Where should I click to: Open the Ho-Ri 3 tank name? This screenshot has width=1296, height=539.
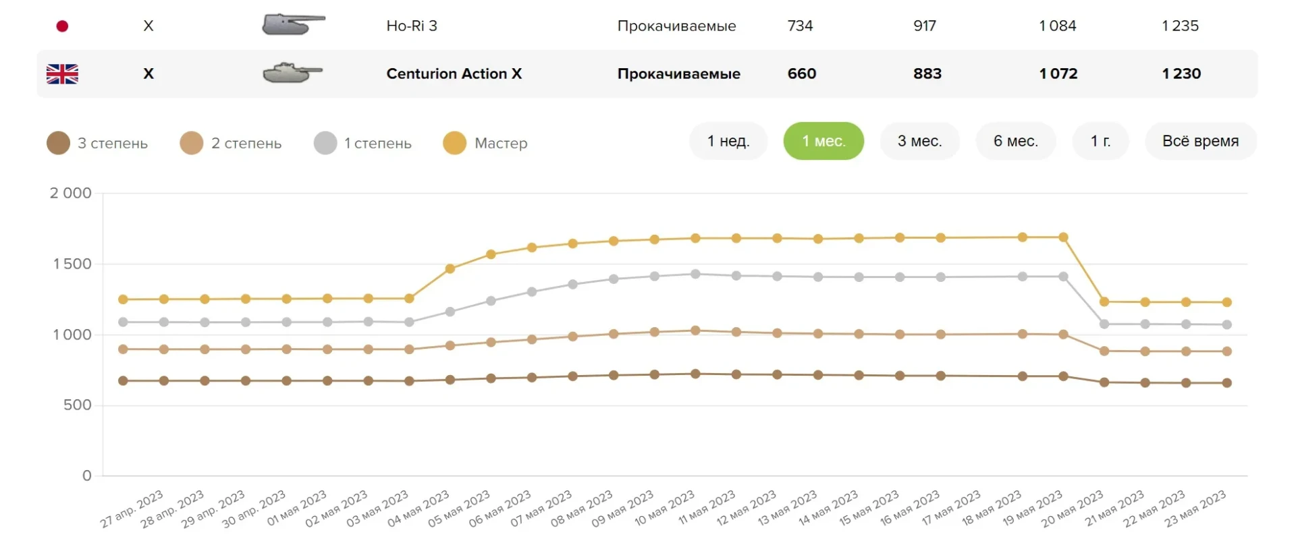tap(412, 26)
